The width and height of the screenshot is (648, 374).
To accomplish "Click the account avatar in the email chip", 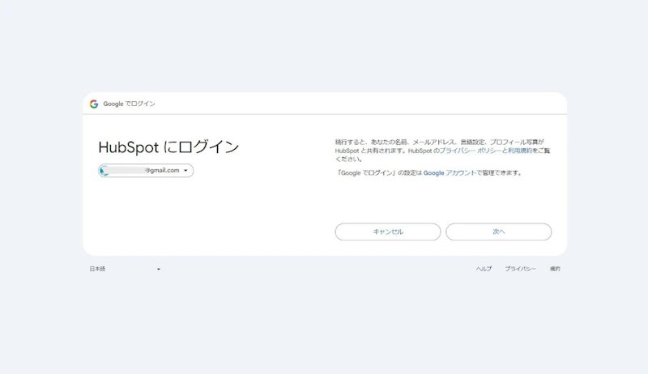I will pos(104,171).
